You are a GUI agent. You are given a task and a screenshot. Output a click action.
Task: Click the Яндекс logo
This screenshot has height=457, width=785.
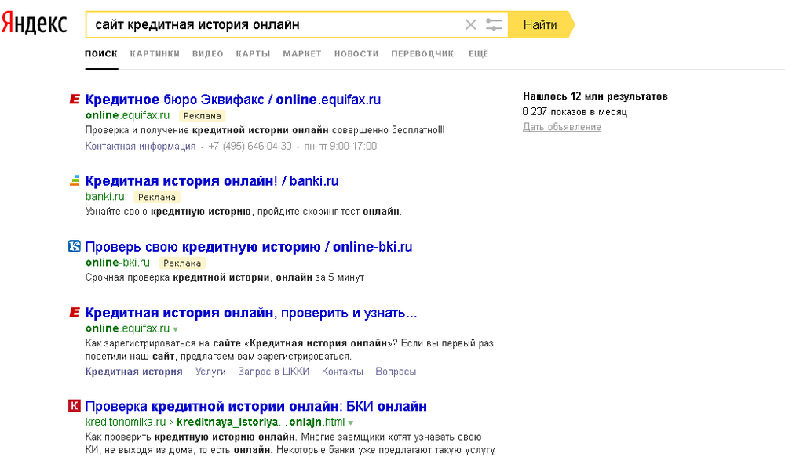[34, 24]
